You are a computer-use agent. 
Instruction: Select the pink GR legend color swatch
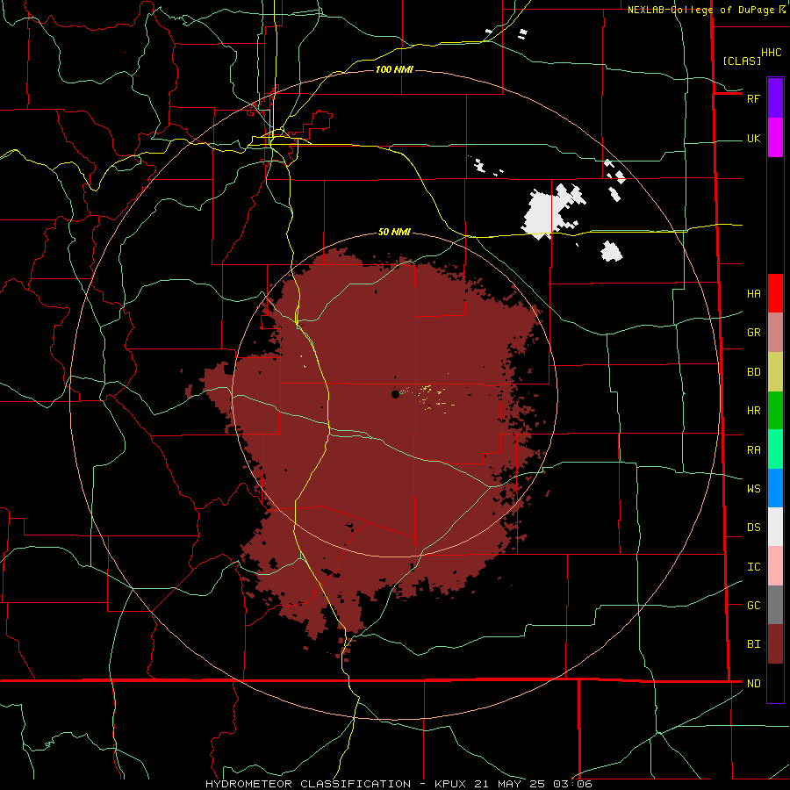click(x=775, y=333)
